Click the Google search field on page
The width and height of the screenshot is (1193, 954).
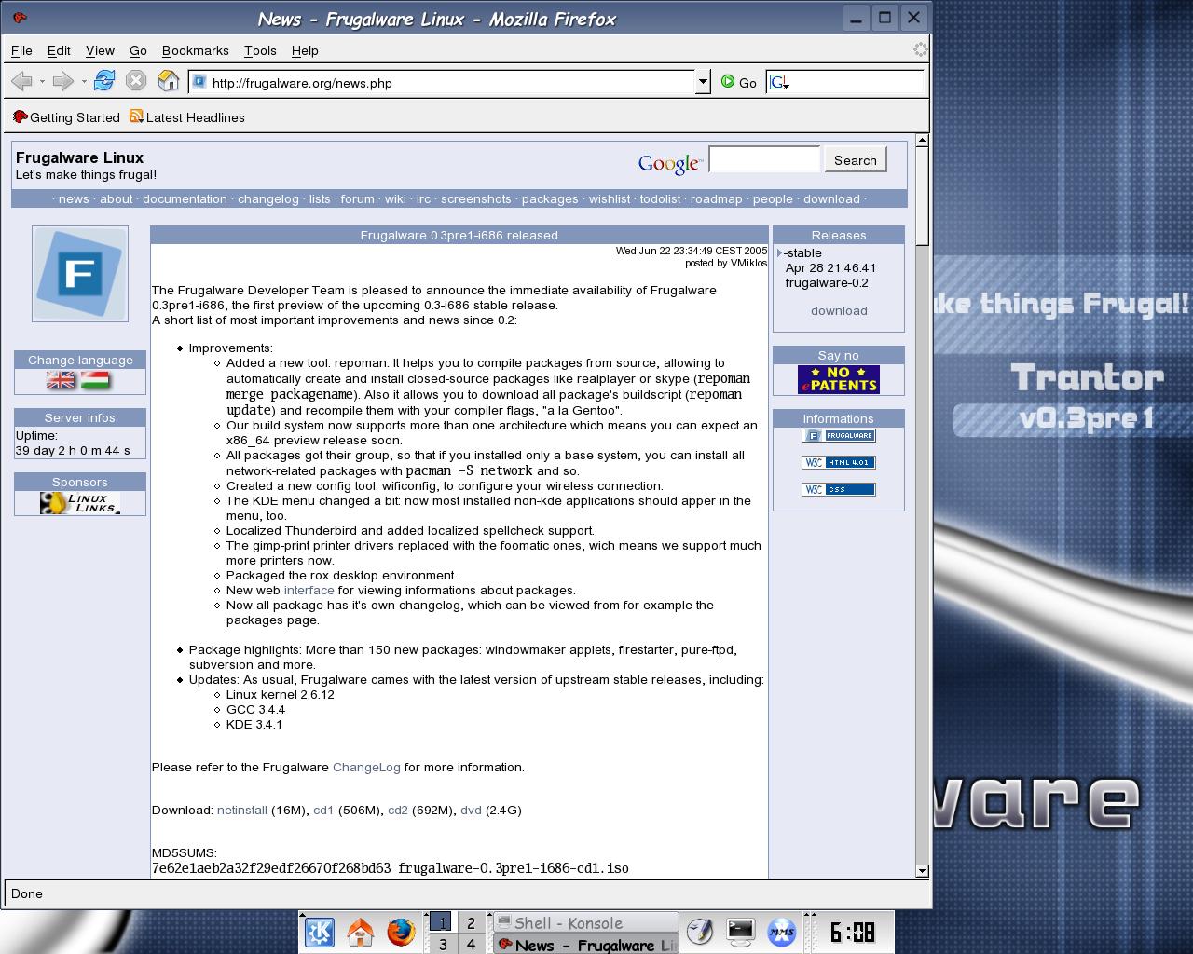pyautogui.click(x=764, y=159)
